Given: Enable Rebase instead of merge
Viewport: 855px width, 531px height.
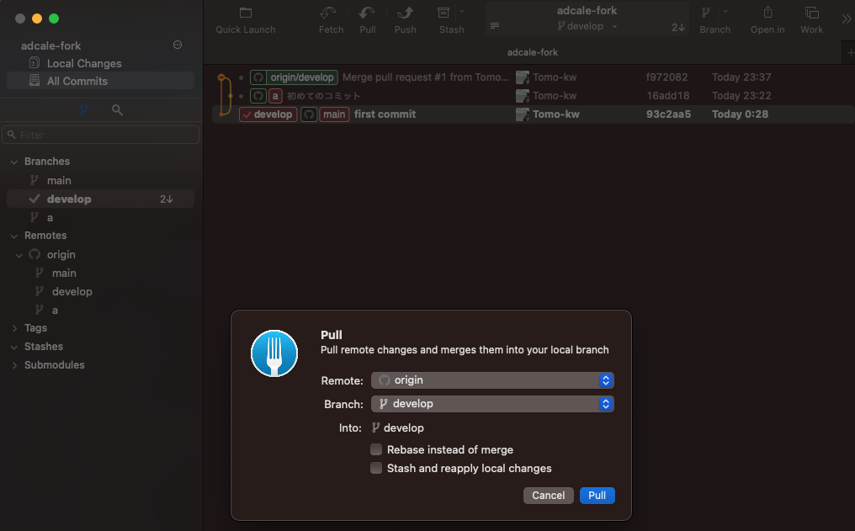Looking at the screenshot, I should [x=375, y=449].
